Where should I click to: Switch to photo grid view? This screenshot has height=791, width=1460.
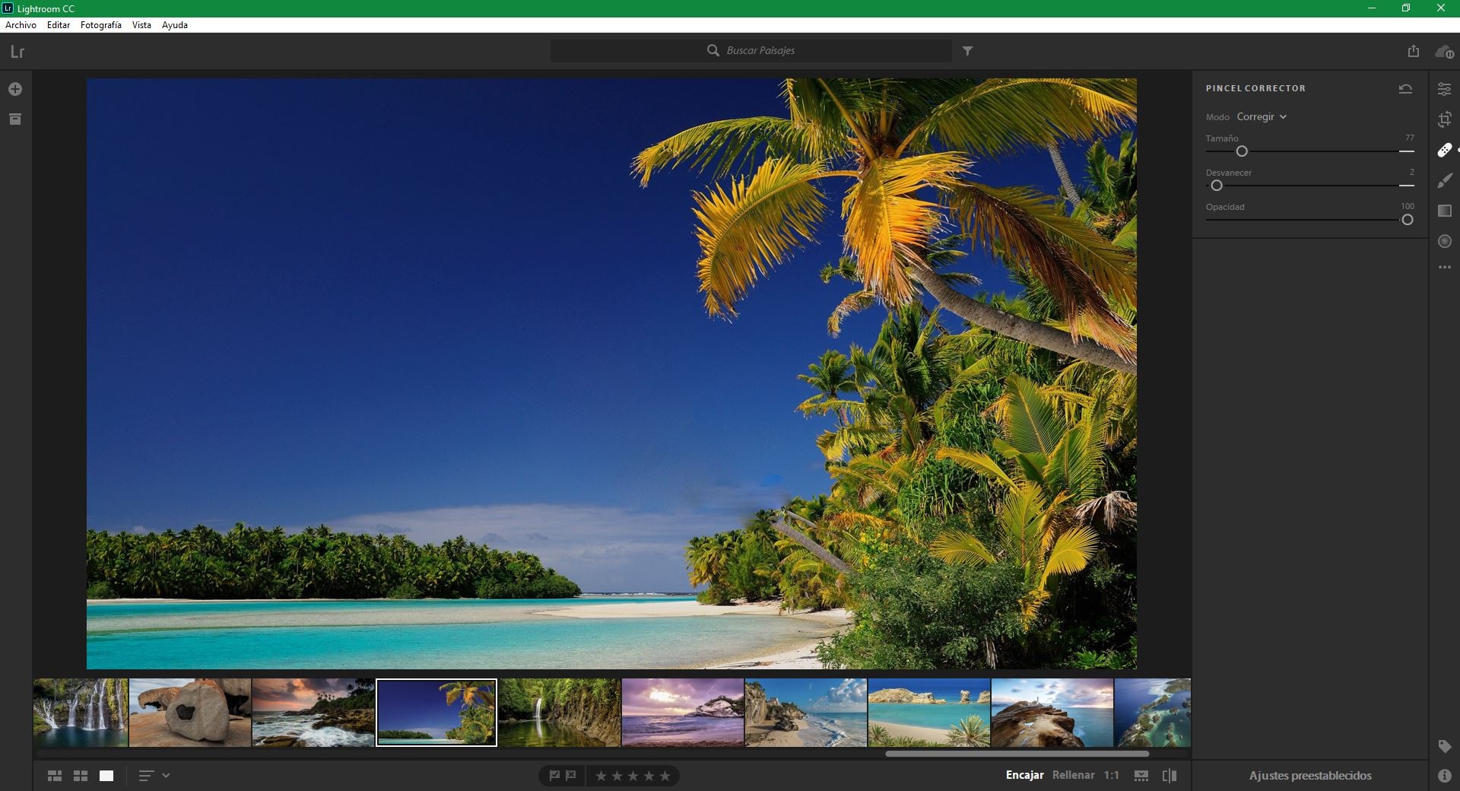[55, 776]
